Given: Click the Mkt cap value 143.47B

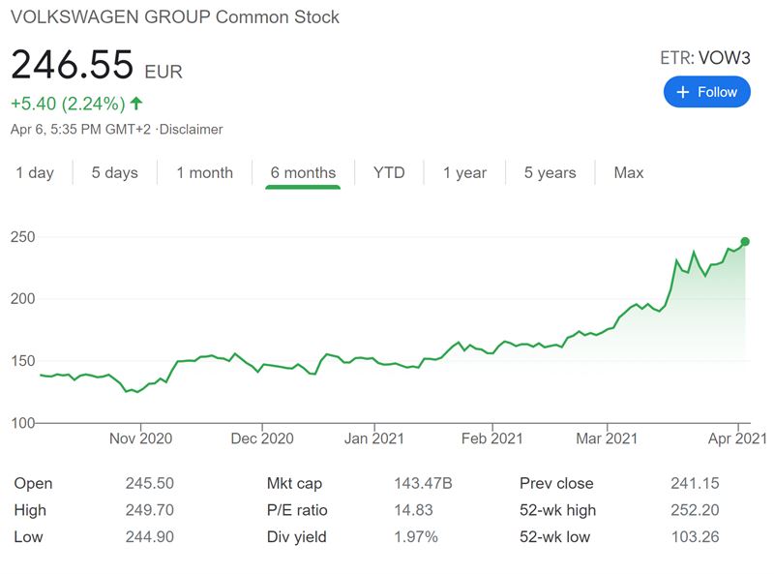Looking at the screenshot, I should coord(423,483).
